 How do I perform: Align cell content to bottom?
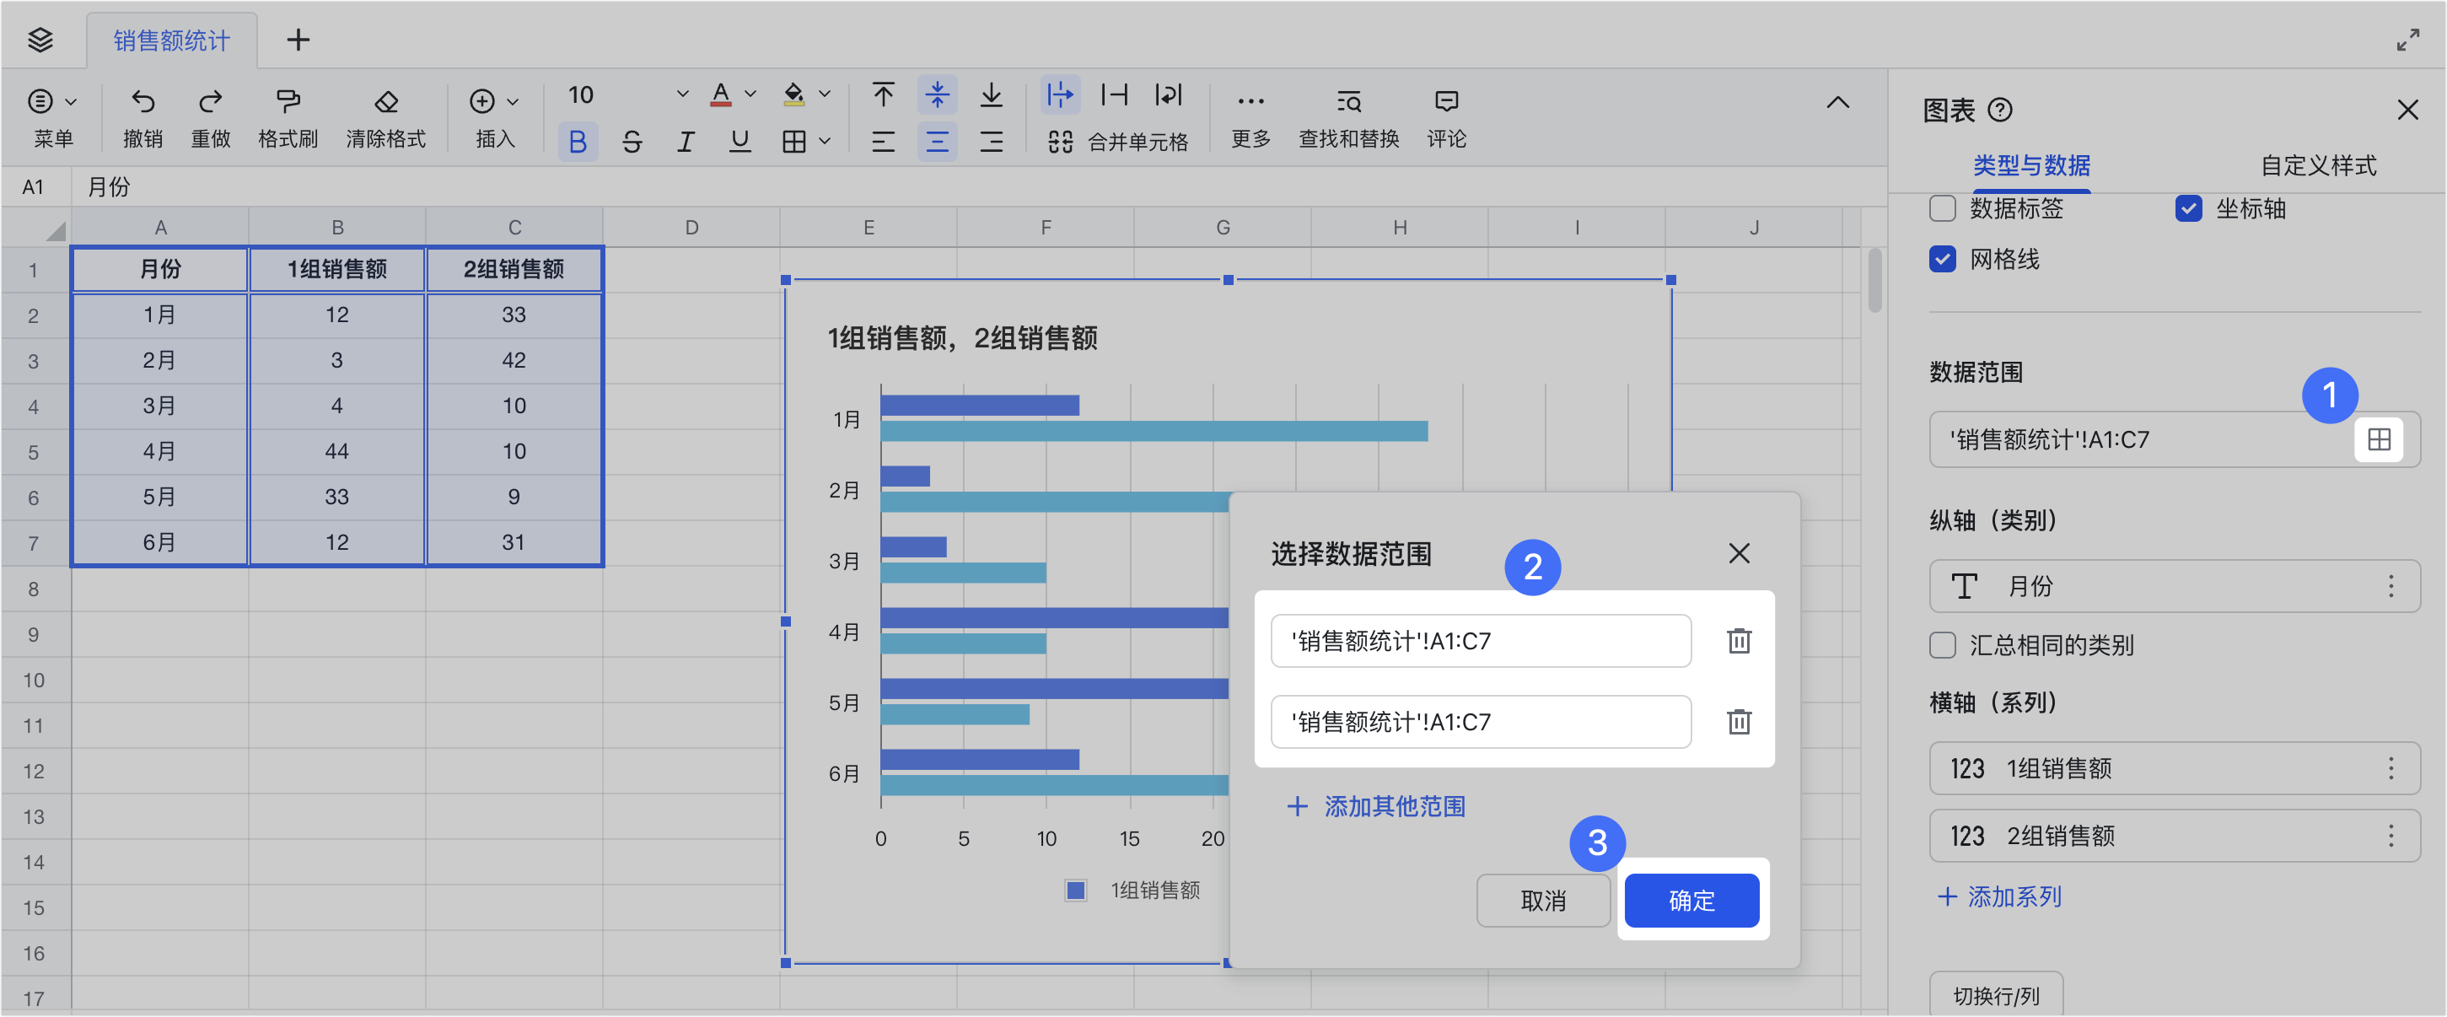991,94
